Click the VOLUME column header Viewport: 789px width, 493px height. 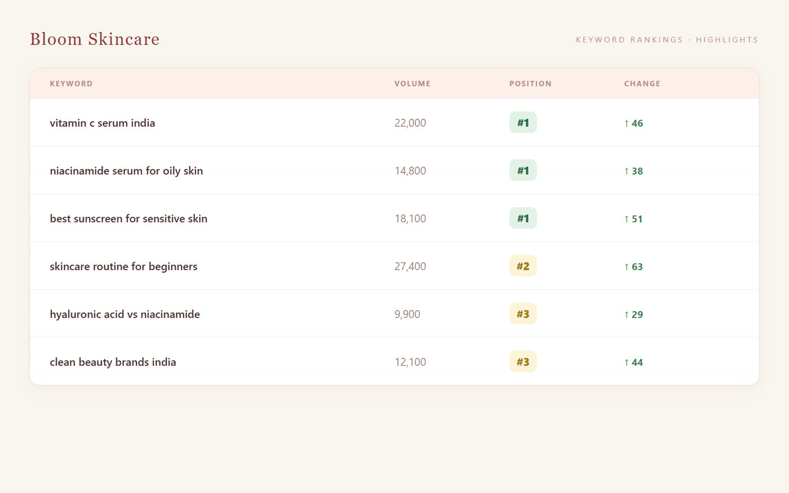coord(412,84)
